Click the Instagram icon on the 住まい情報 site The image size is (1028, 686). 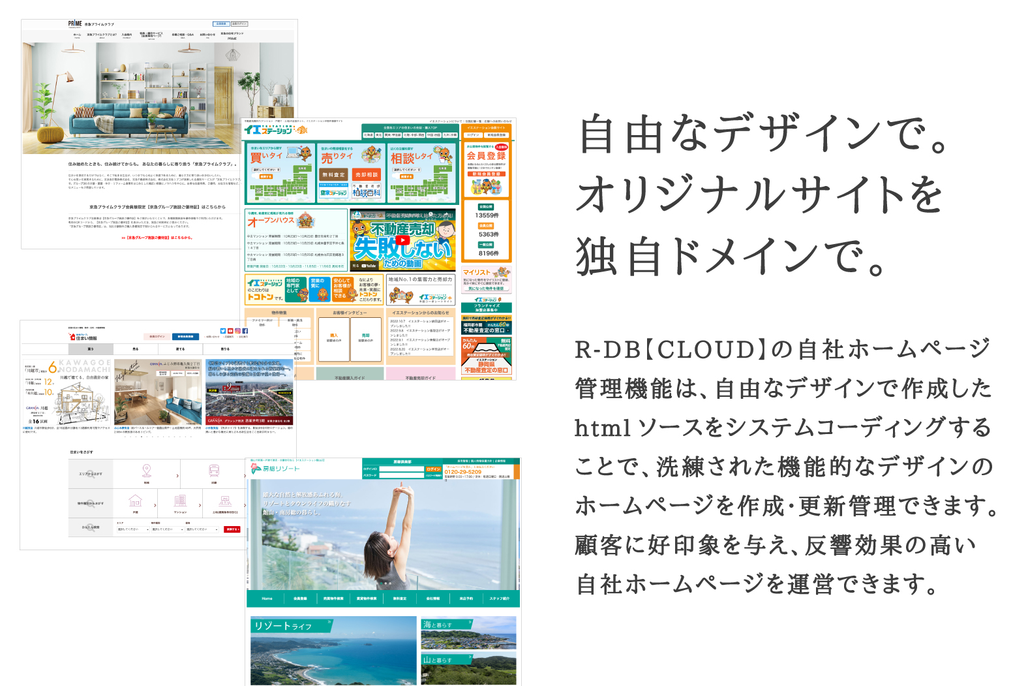tap(237, 331)
